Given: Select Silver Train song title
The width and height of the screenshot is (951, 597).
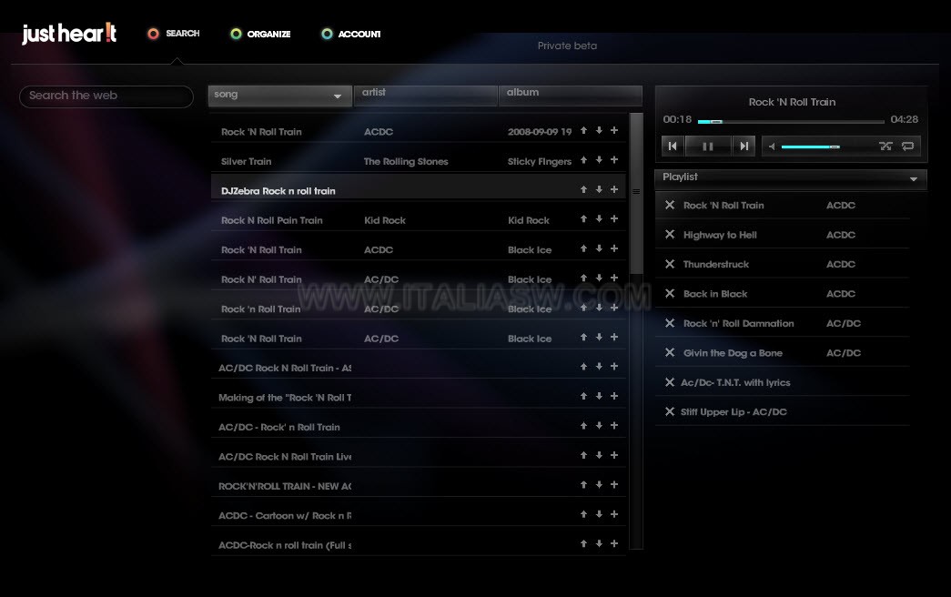Looking at the screenshot, I should coord(247,161).
